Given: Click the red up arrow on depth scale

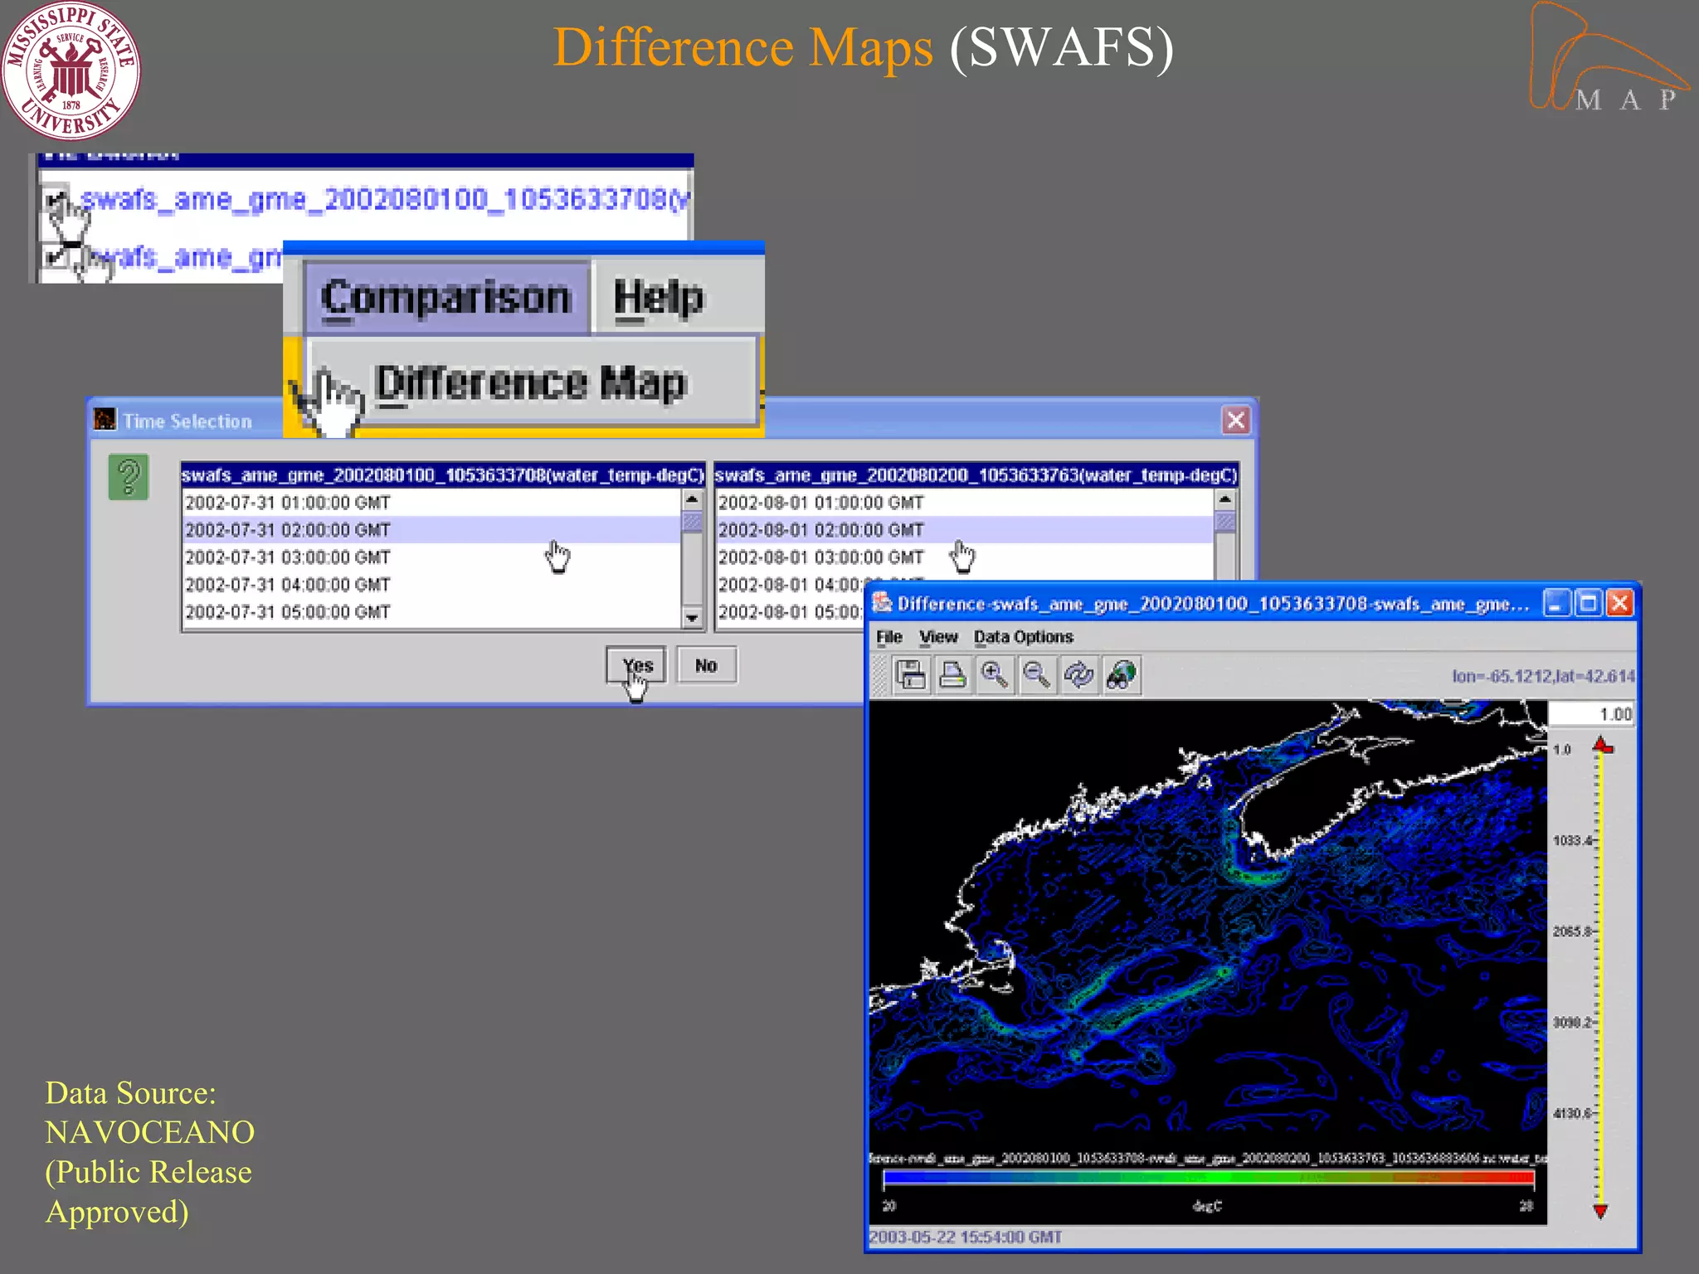Looking at the screenshot, I should pos(1602,746).
